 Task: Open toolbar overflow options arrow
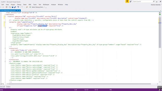(x=46, y=7)
